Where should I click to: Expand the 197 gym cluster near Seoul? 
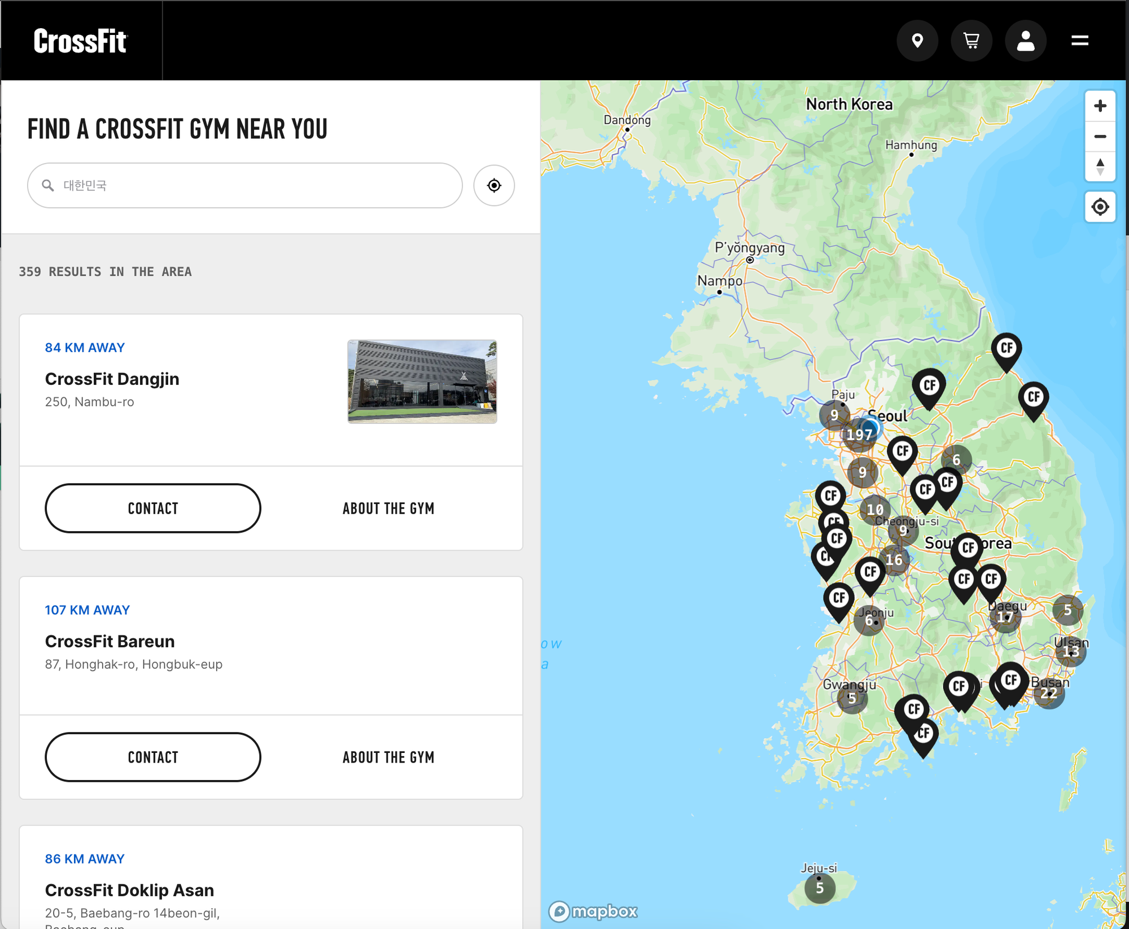tap(860, 435)
